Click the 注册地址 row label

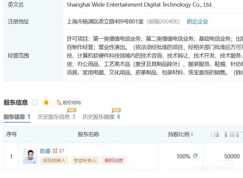[x=18, y=22]
